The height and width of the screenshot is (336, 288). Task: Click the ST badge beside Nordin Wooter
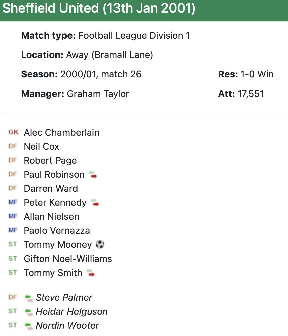tap(13, 325)
